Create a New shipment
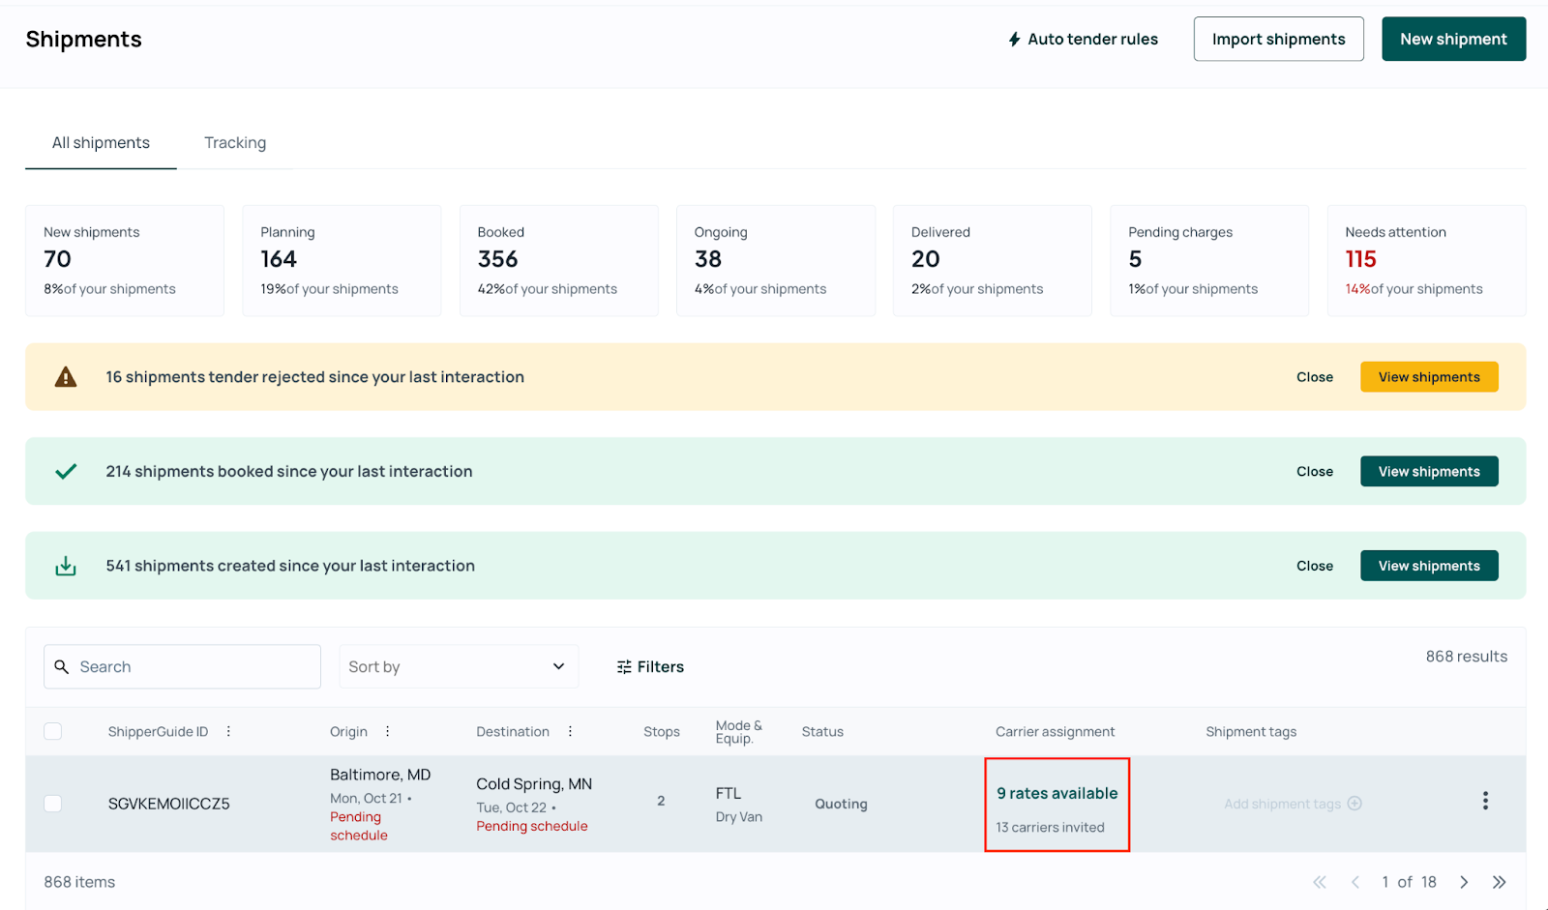 click(1453, 39)
